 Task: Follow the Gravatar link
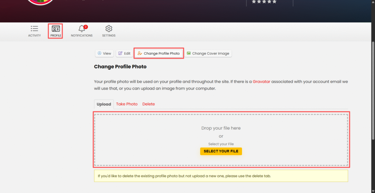(261, 82)
